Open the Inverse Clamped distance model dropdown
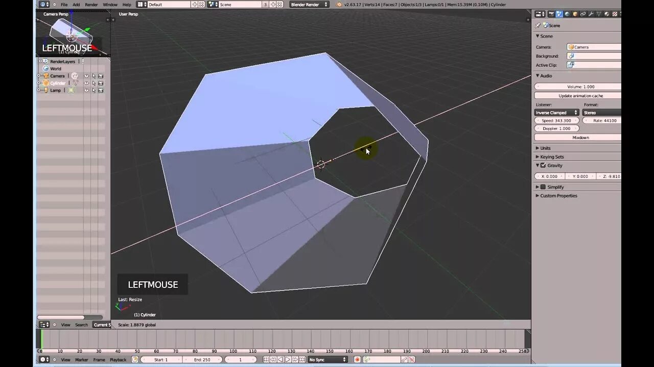This screenshot has height=367, width=654. (x=557, y=113)
